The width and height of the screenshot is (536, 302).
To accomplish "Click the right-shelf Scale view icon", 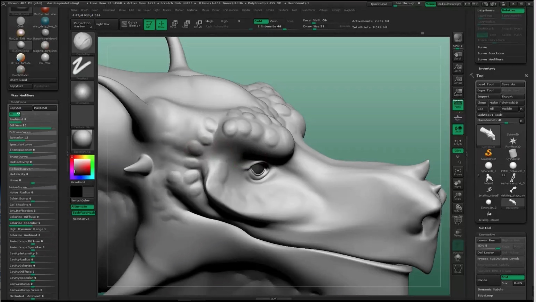I will pos(458,196).
